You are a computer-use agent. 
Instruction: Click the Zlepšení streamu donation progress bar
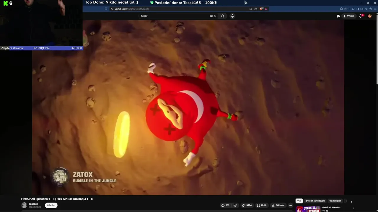coord(41,48)
